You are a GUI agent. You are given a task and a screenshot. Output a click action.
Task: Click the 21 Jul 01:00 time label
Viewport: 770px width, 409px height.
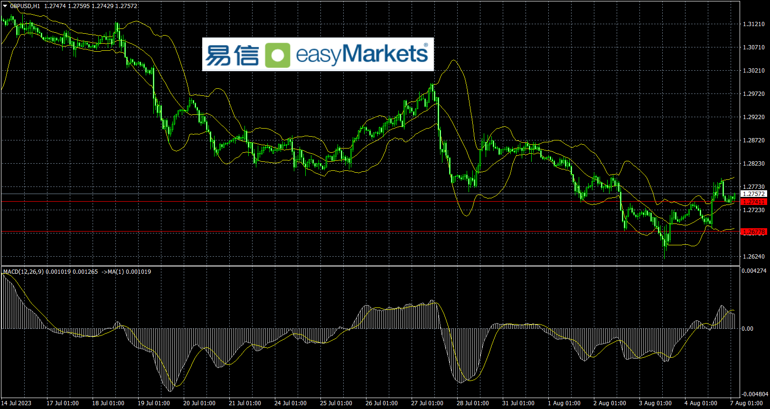coord(245,403)
